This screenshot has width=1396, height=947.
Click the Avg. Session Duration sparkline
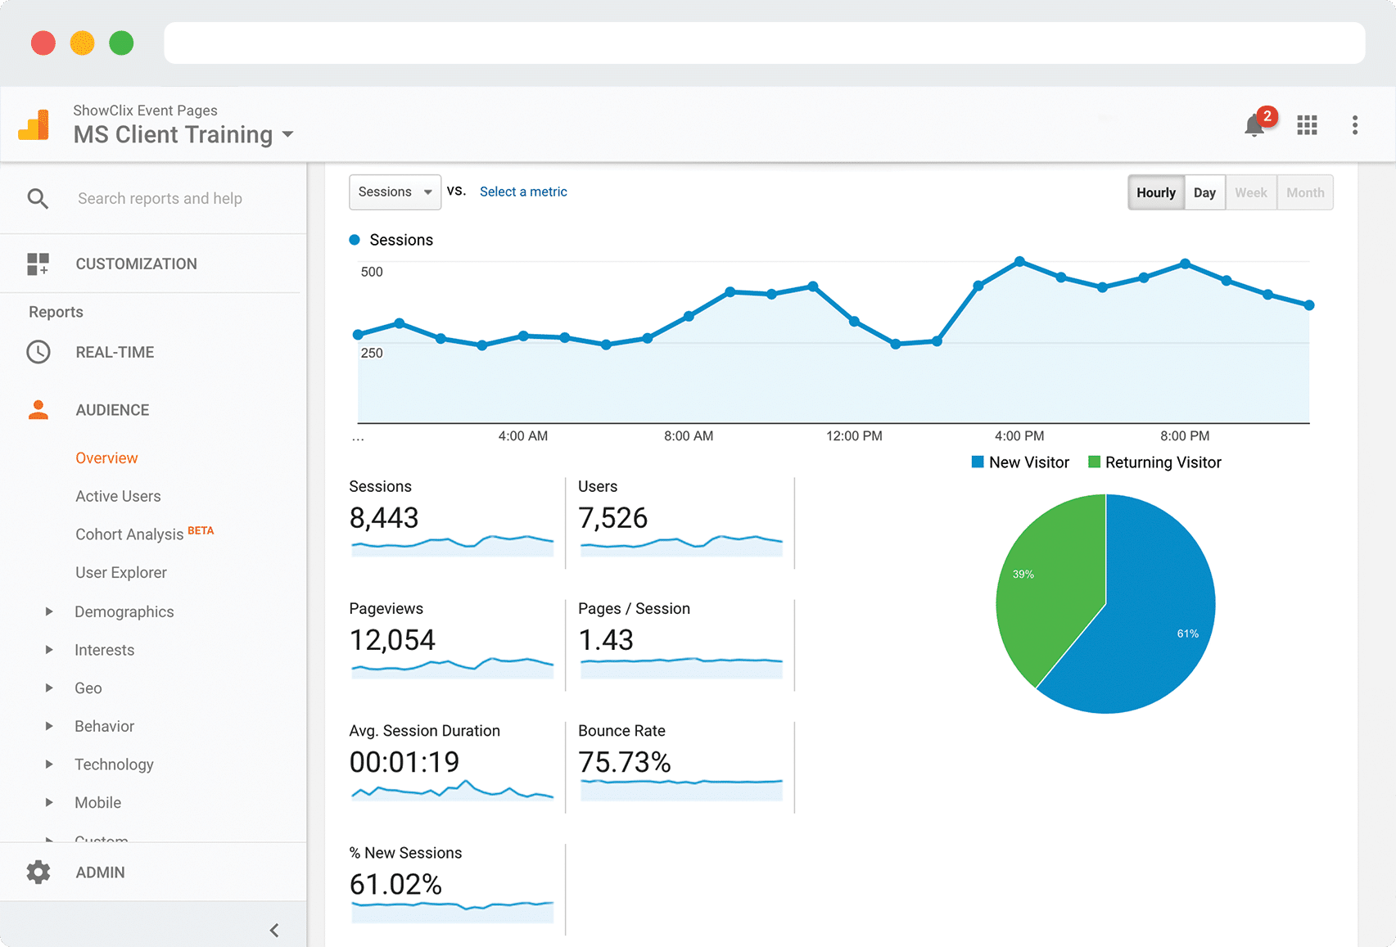coord(452,790)
